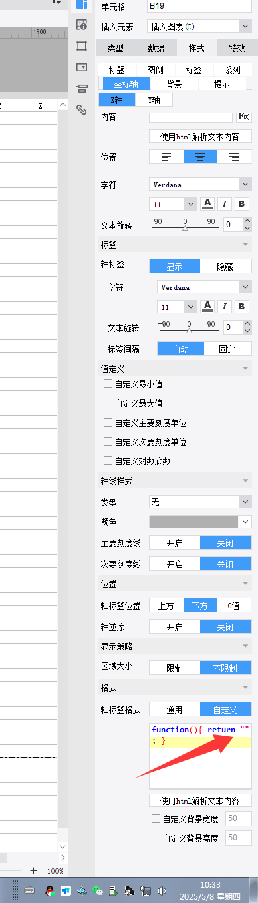Image resolution: width=258 pixels, height=903 pixels.
Task: Toggle italic for the axis label font
Action: tap(225, 307)
